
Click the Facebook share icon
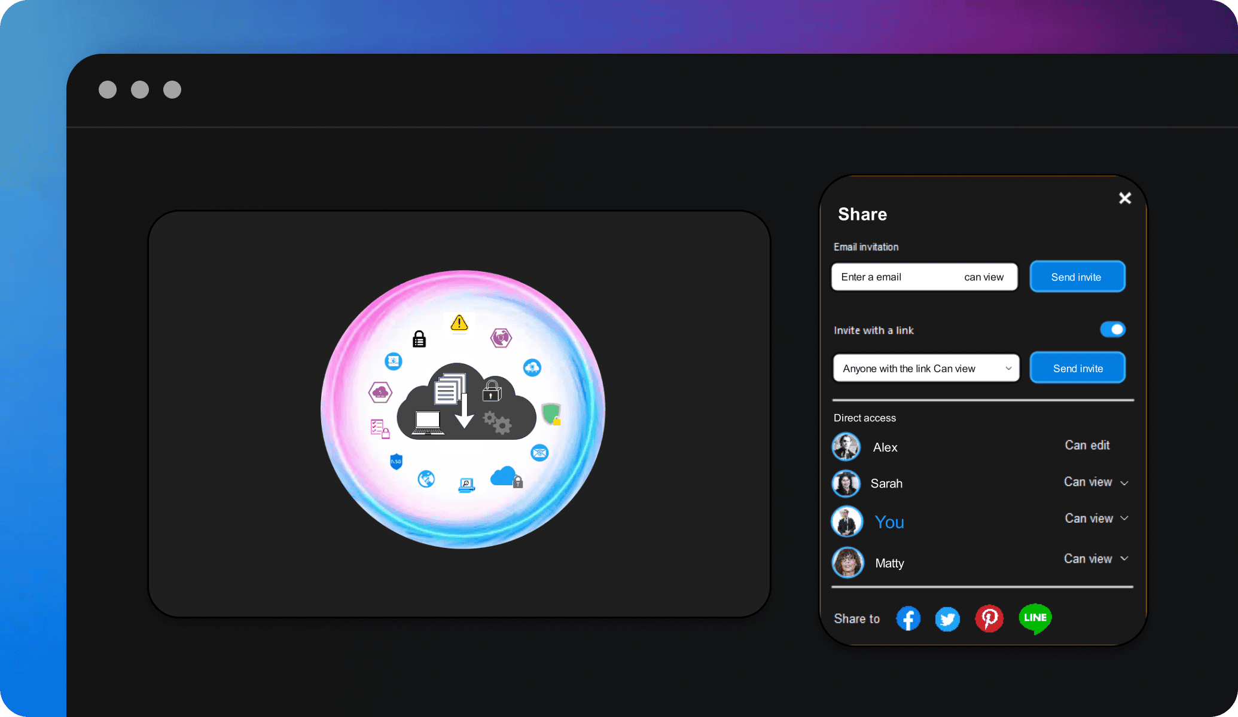(907, 618)
